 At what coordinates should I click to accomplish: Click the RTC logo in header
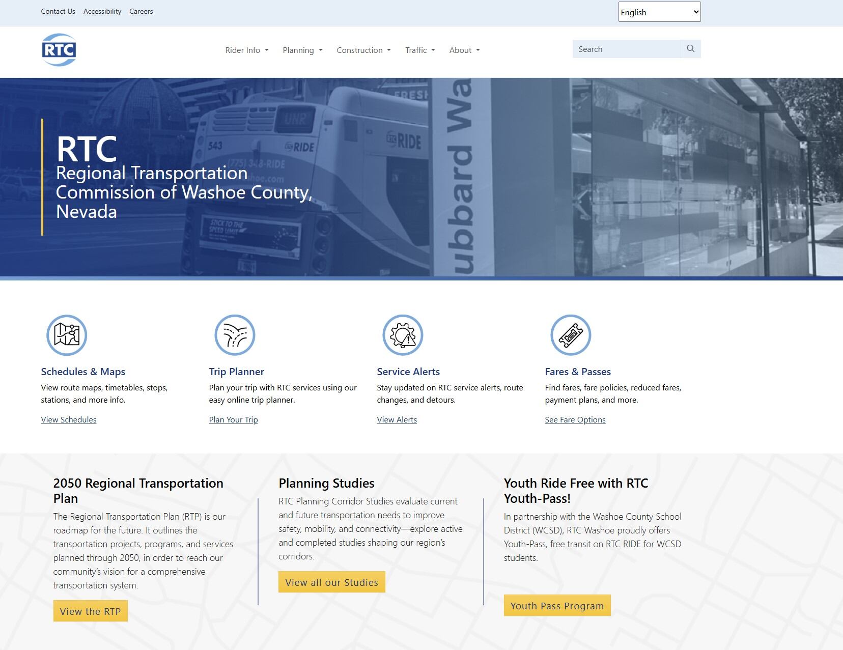coord(59,50)
